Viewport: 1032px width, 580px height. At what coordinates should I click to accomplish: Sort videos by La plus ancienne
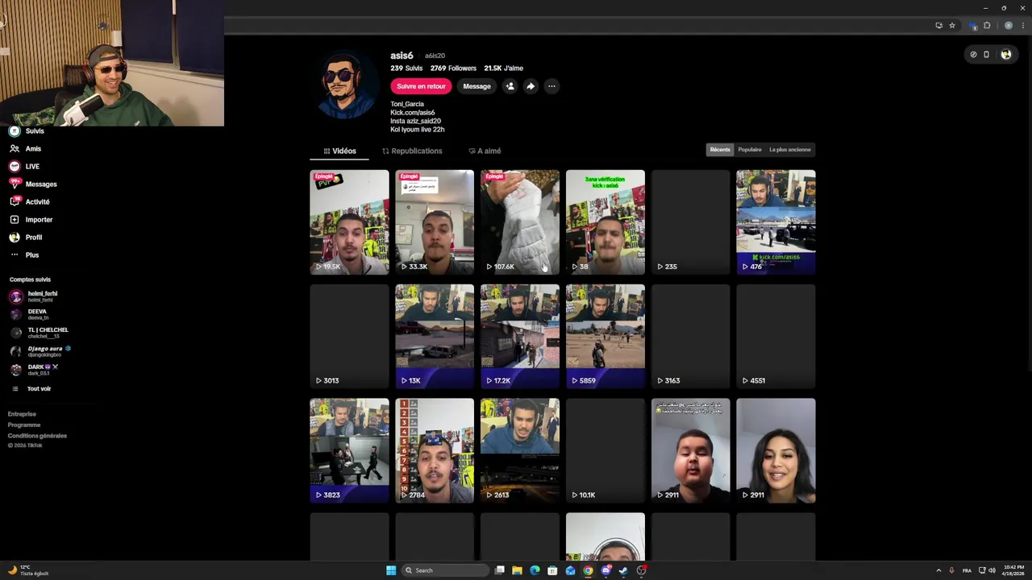[x=790, y=149]
